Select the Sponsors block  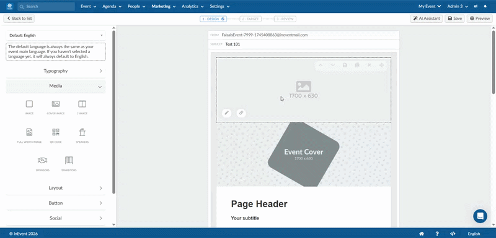[42, 164]
